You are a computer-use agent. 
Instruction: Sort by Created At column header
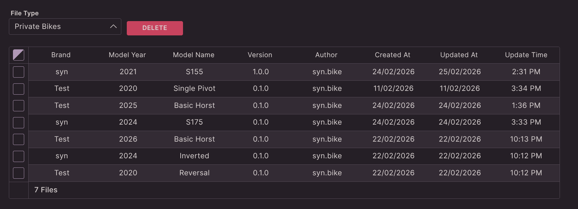pyautogui.click(x=393, y=55)
